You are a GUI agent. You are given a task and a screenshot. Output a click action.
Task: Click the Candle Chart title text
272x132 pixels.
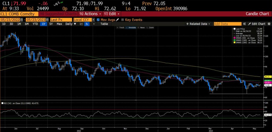[x=257, y=14]
